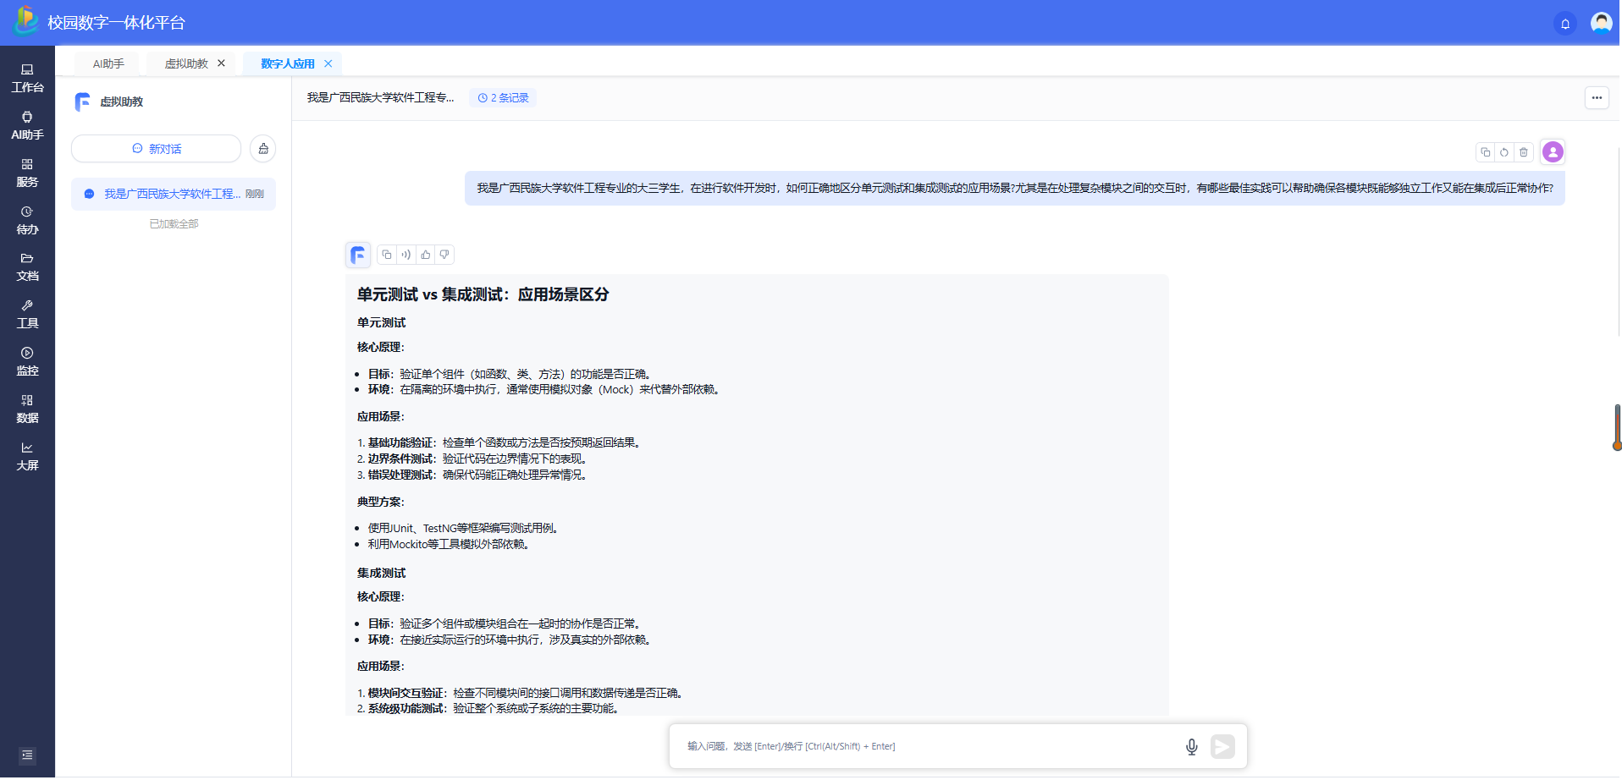
Task: Play the AI reply with the read-aloud icon
Action: point(406,255)
